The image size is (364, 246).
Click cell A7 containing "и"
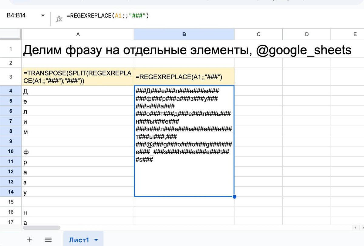pos(78,121)
